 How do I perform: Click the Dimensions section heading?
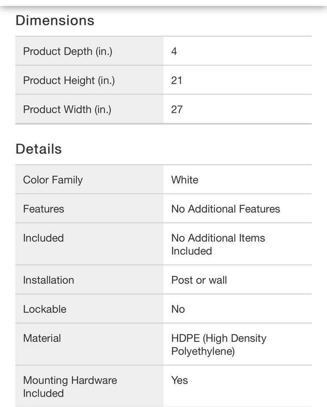pos(55,20)
